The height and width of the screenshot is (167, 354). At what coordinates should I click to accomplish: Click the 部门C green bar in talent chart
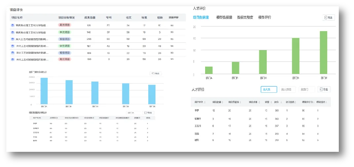(263, 62)
